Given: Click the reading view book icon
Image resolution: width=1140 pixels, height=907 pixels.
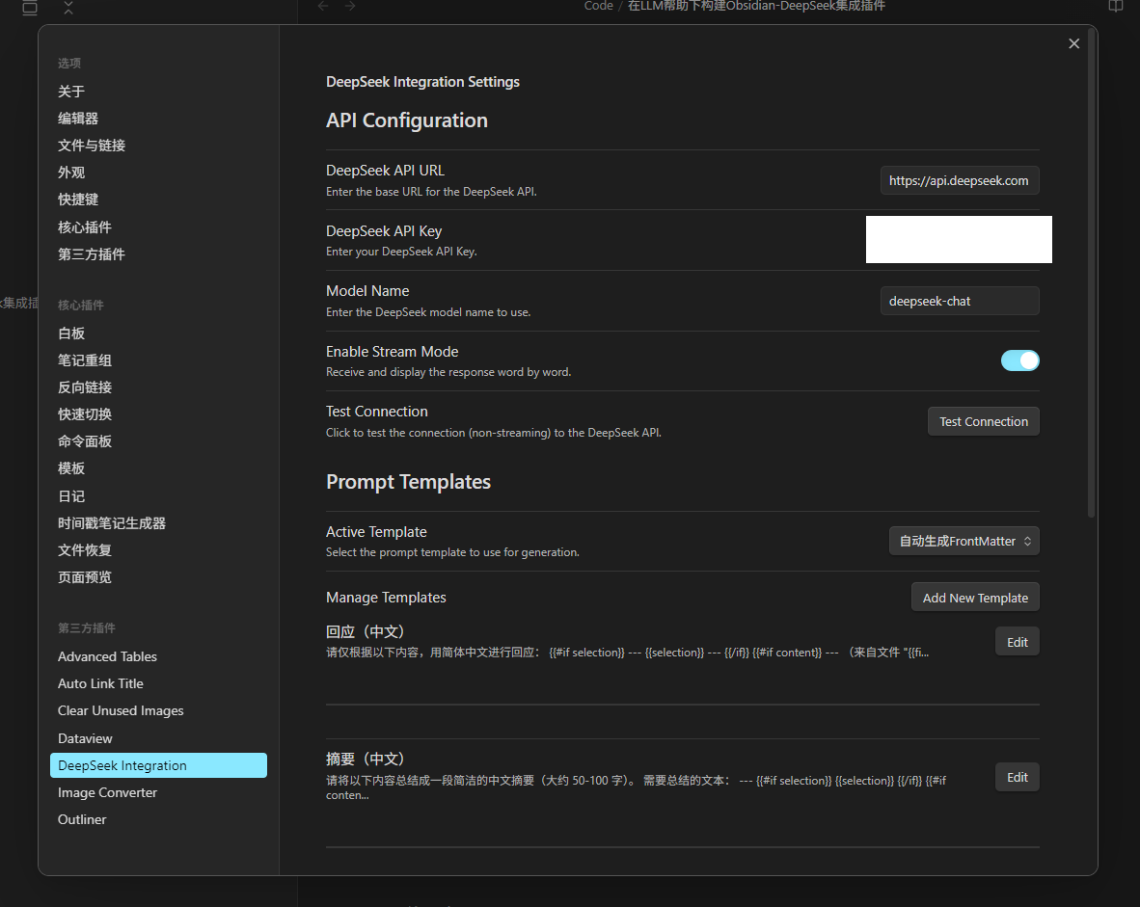Looking at the screenshot, I should pos(1115,7).
